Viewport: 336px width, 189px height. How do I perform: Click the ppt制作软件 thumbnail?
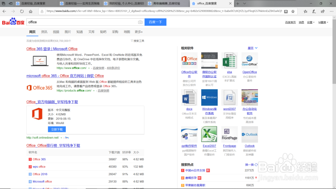pyautogui.click(x=189, y=134)
